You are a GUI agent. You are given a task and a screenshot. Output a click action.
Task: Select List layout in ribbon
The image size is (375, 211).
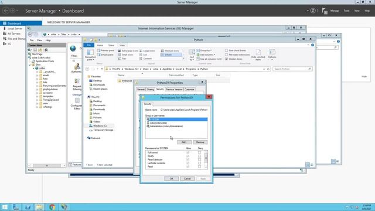point(143,55)
